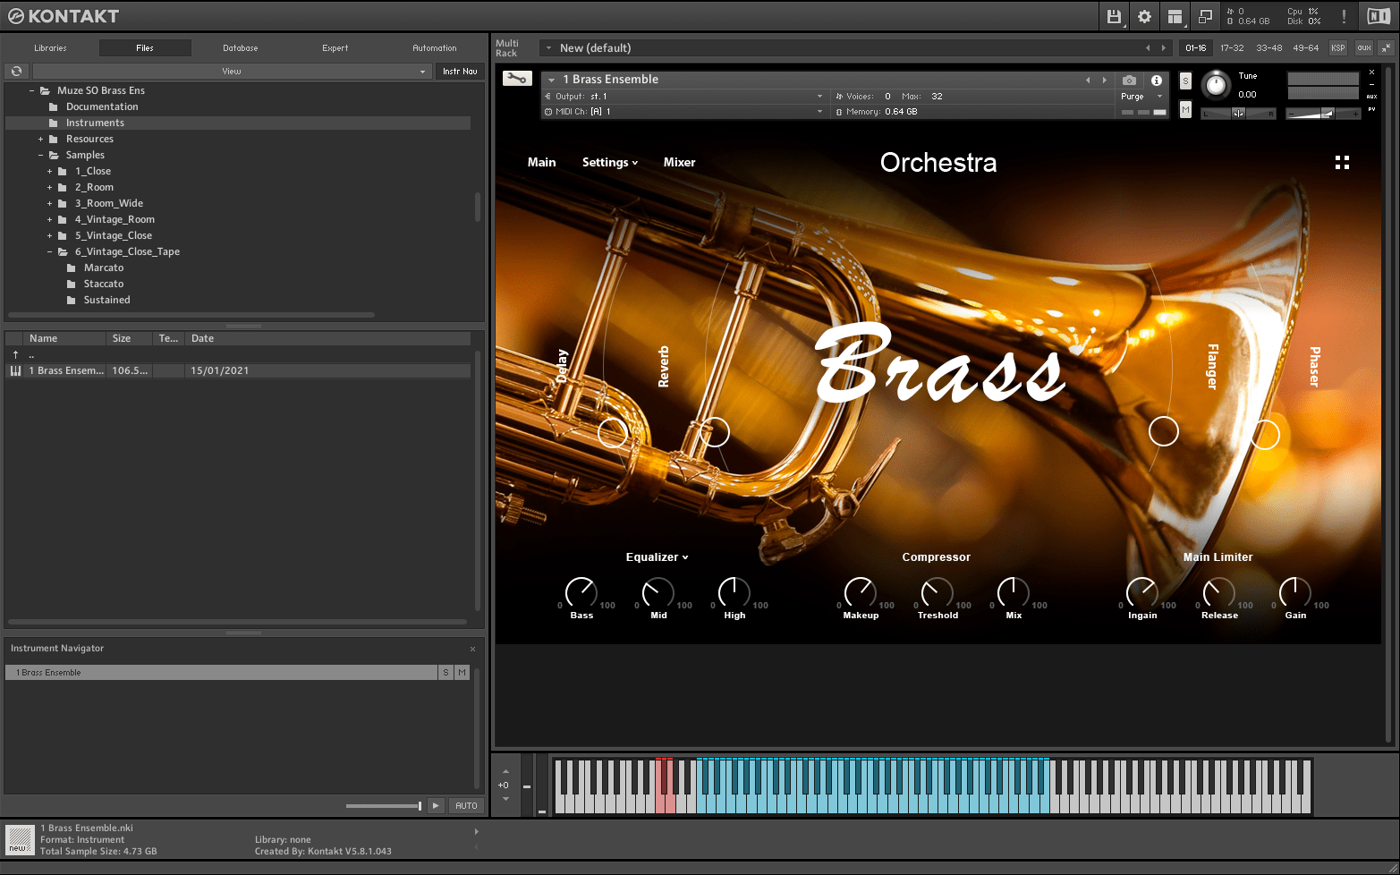Toggle the Phaser effect circle
Viewport: 1400px width, 875px height.
coord(1265,435)
